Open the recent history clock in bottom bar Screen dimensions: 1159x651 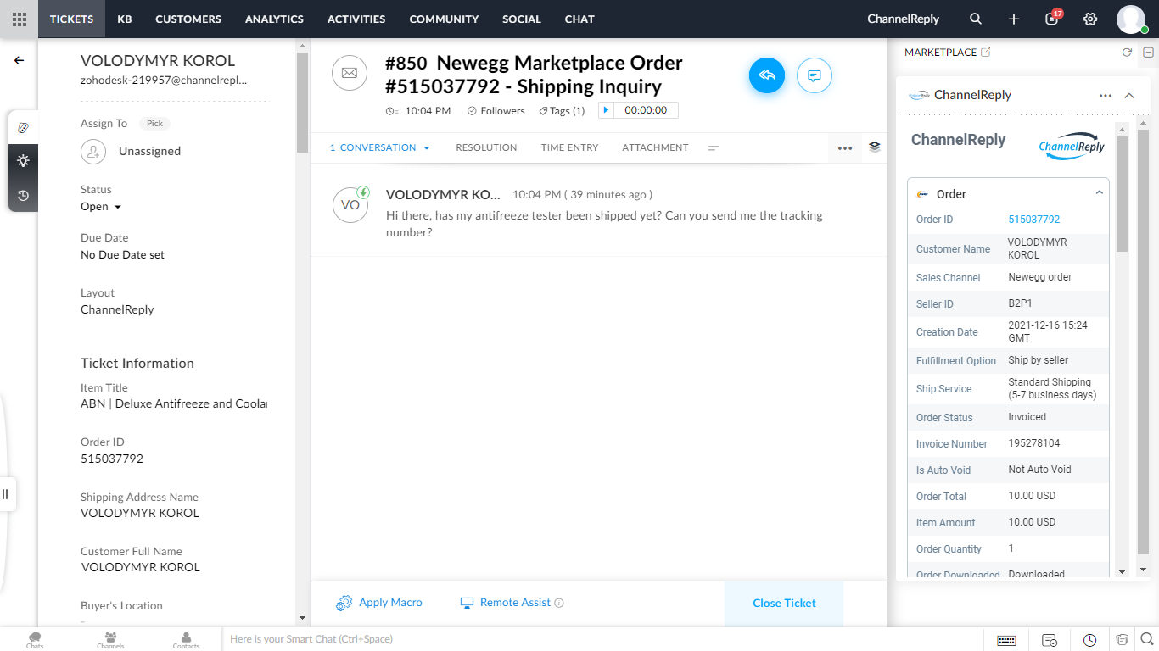click(x=1090, y=640)
